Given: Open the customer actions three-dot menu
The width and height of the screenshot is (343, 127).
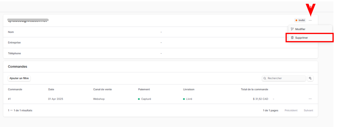Looking at the screenshot, I should pos(310,20).
